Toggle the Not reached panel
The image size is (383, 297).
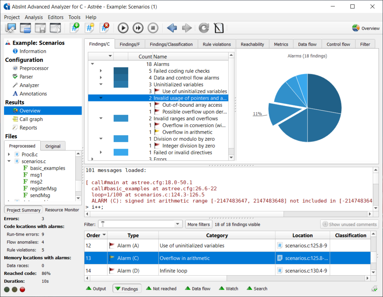coord(161,288)
